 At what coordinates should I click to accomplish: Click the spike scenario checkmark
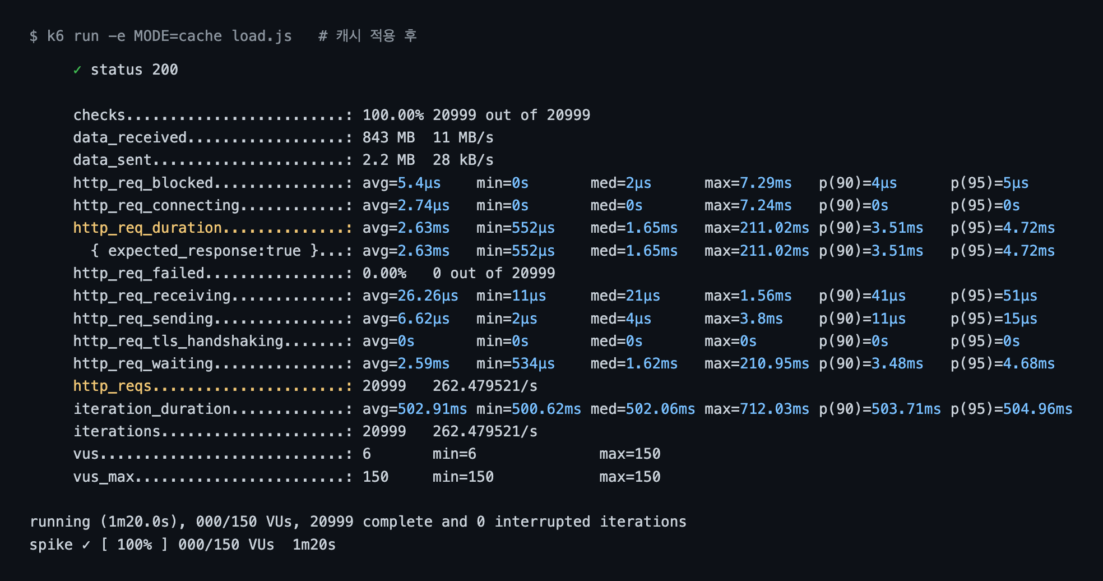86,545
